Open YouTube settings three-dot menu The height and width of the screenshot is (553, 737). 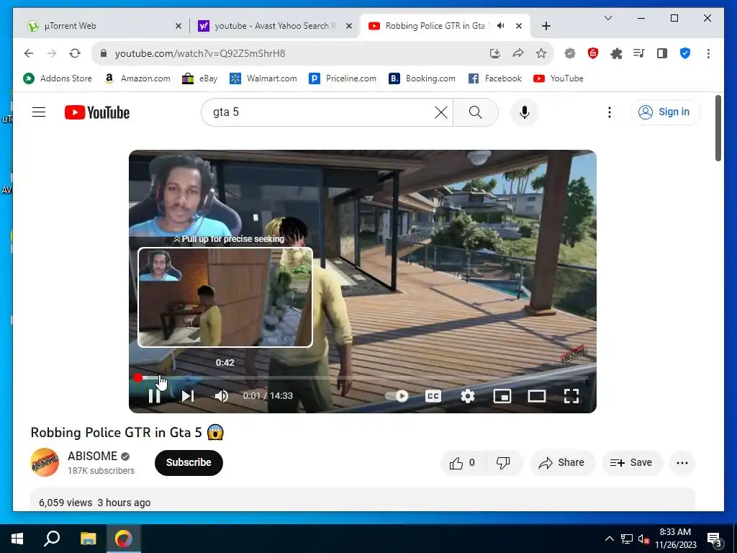coord(609,112)
